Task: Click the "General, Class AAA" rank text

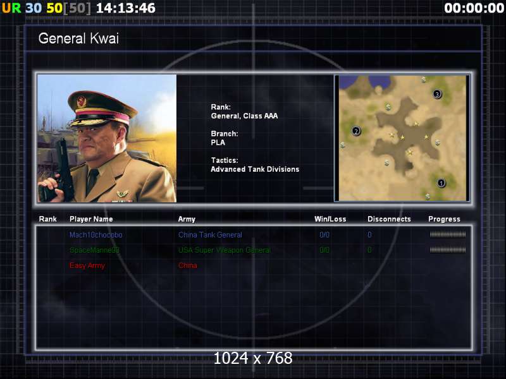Action: (244, 116)
